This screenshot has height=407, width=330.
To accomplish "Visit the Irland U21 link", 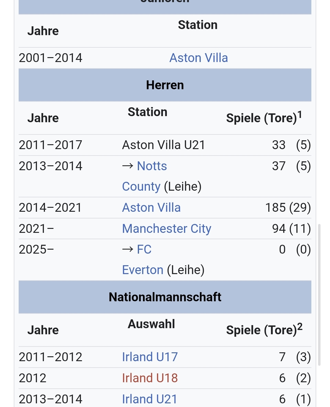I will (x=150, y=399).
